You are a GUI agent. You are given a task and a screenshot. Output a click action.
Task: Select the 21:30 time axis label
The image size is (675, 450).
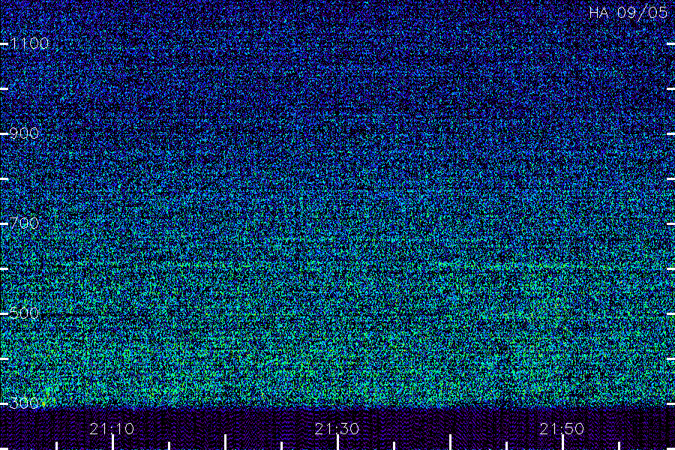[x=337, y=429]
